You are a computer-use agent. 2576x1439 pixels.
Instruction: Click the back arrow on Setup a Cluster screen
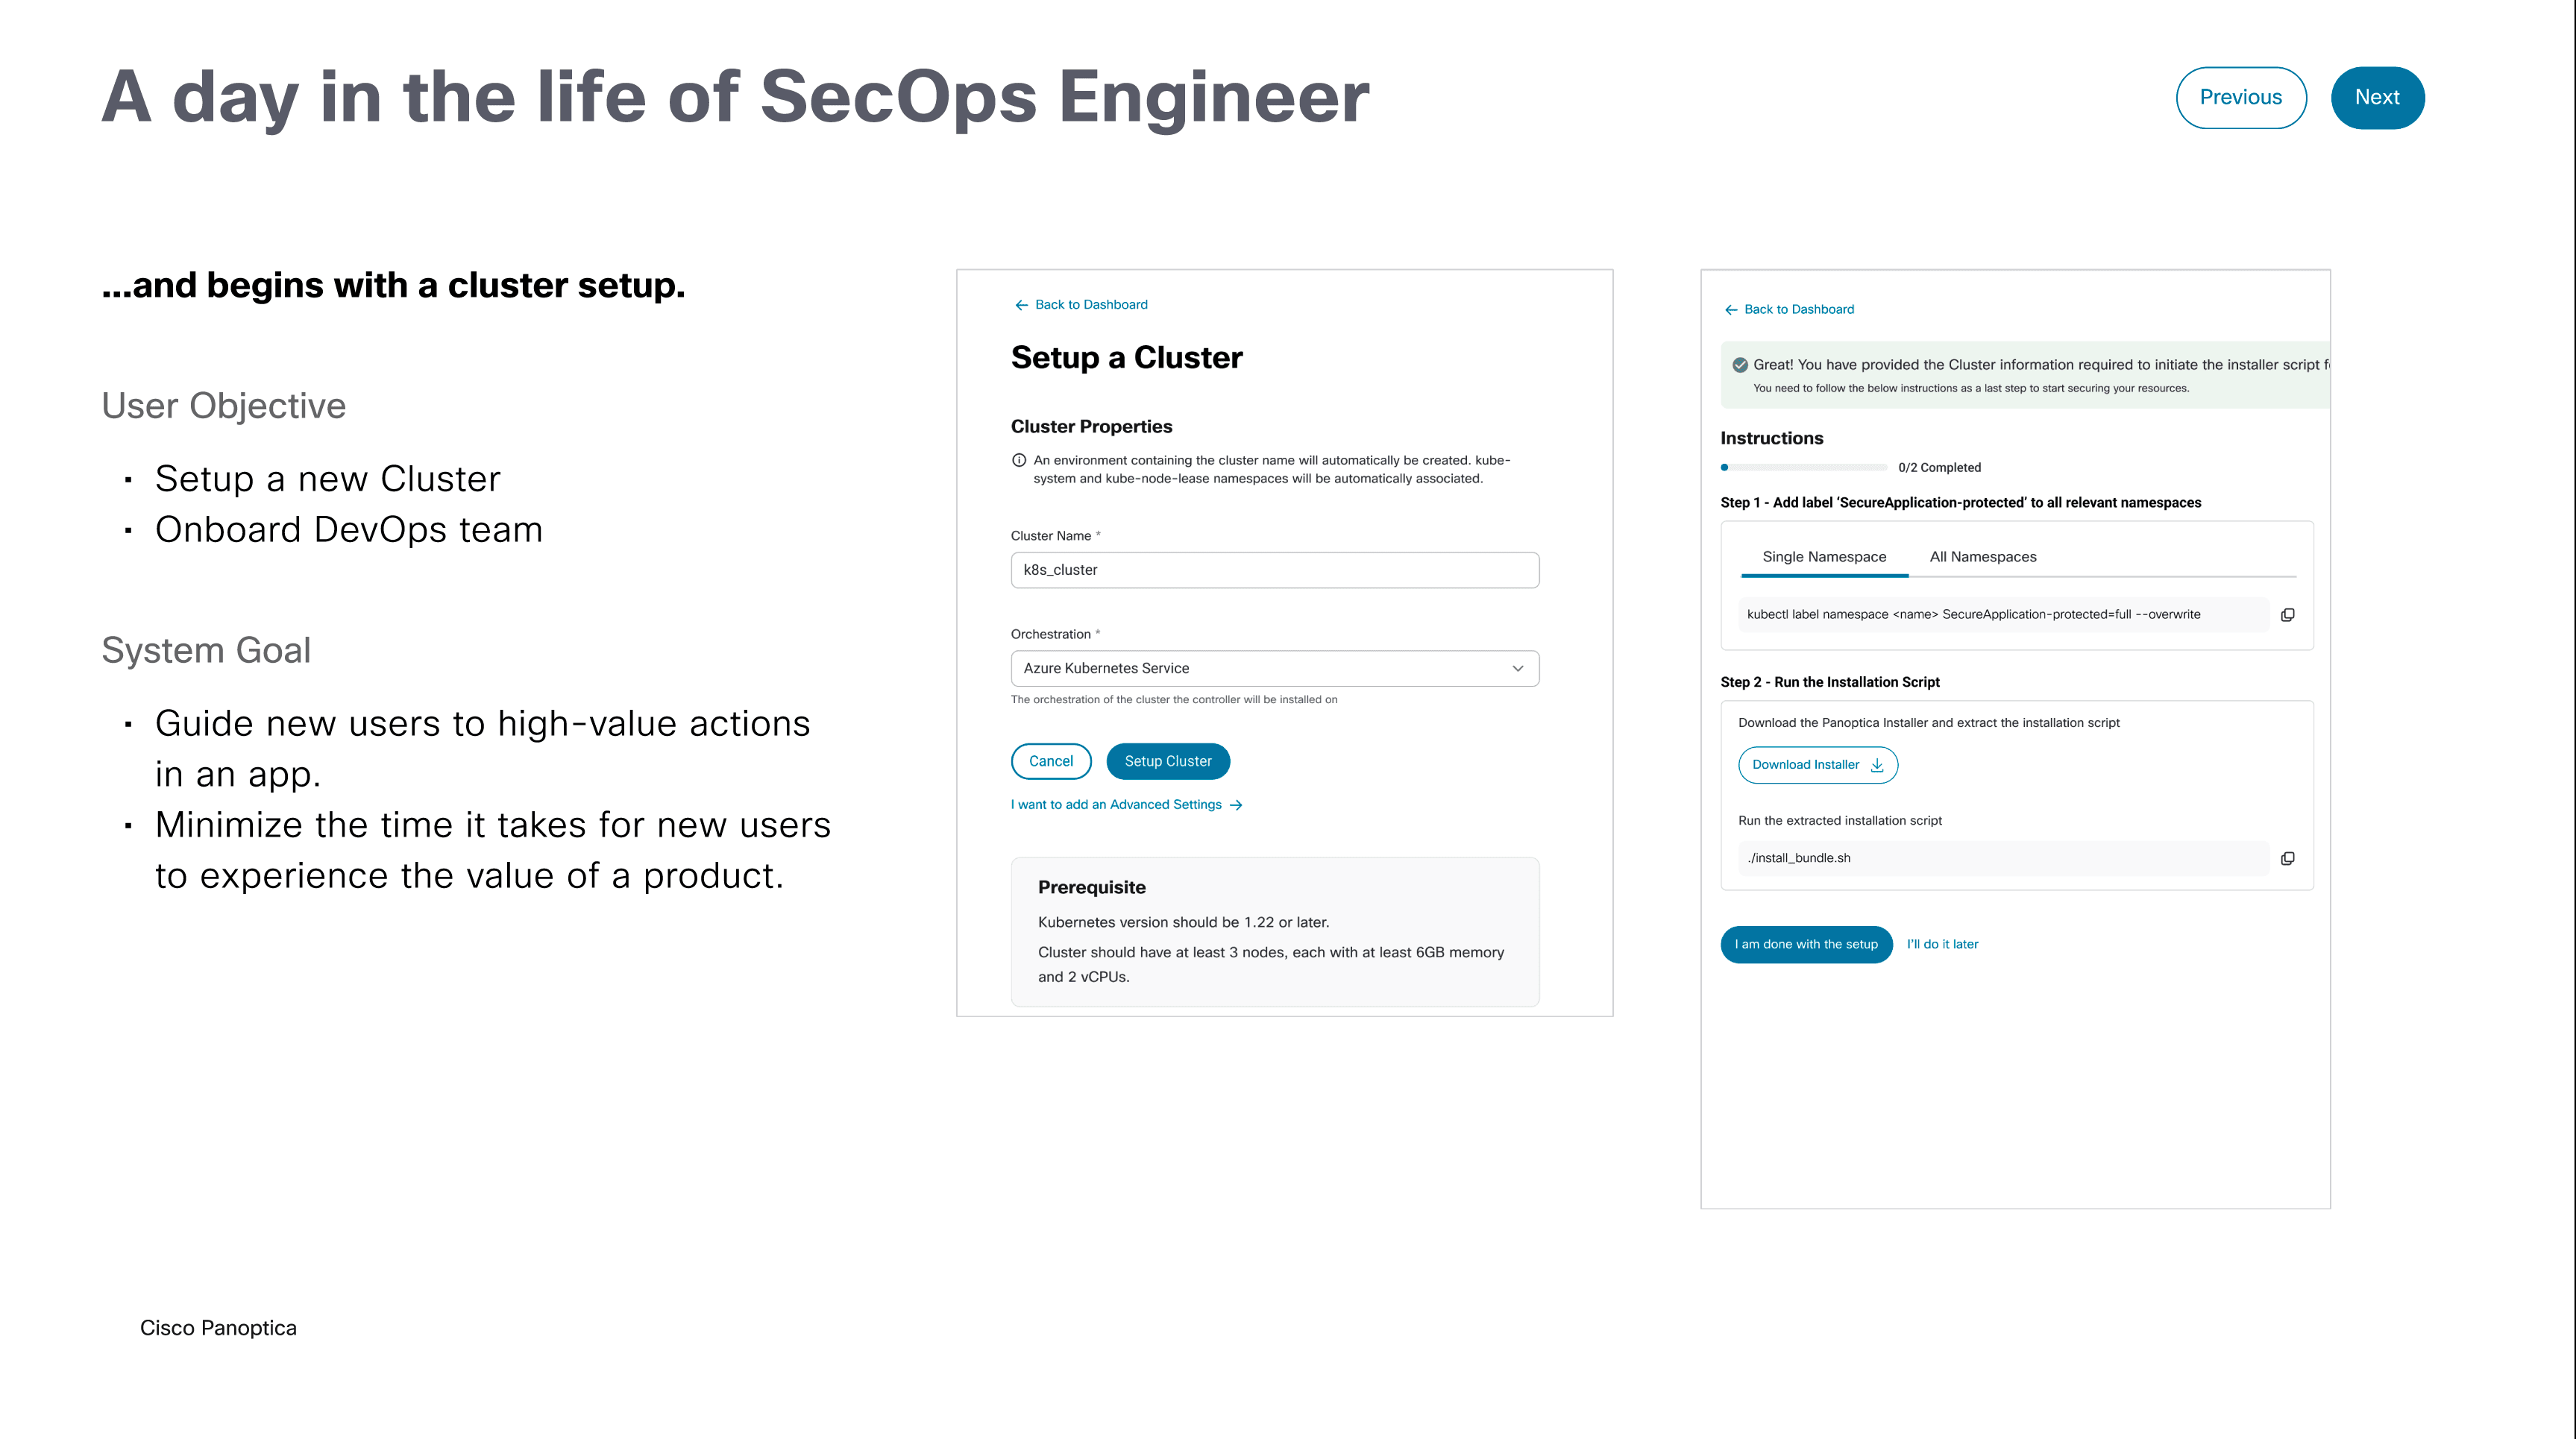[x=1020, y=304]
